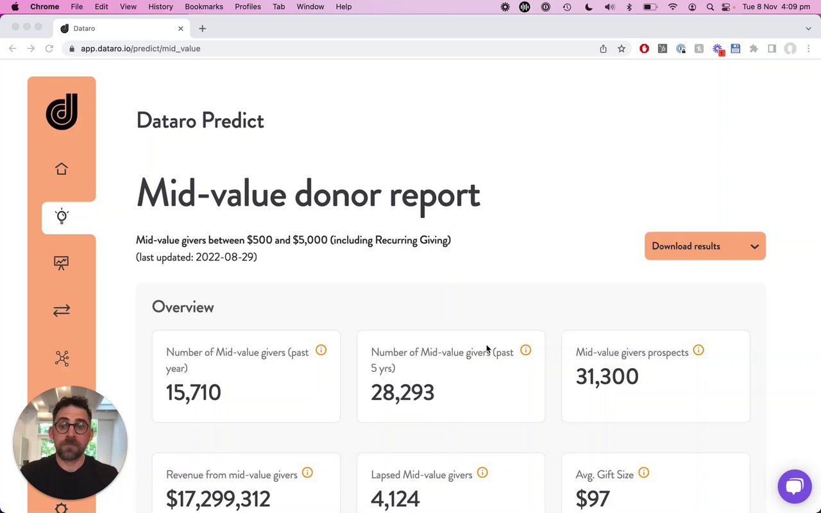Click the 15,710 mid-value givers figure
Screen dimensions: 821x513
(x=193, y=392)
